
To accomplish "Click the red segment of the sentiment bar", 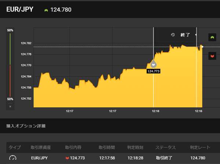I will 10,81.
